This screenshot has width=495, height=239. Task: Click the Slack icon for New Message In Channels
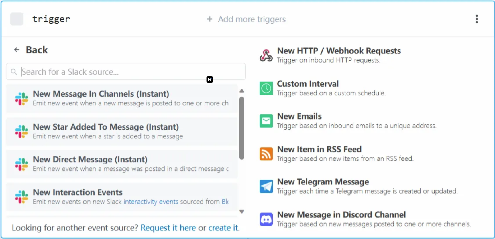click(22, 99)
